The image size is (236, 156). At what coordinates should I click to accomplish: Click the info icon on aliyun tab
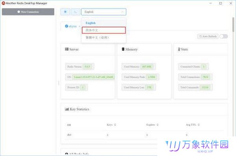click(x=66, y=26)
